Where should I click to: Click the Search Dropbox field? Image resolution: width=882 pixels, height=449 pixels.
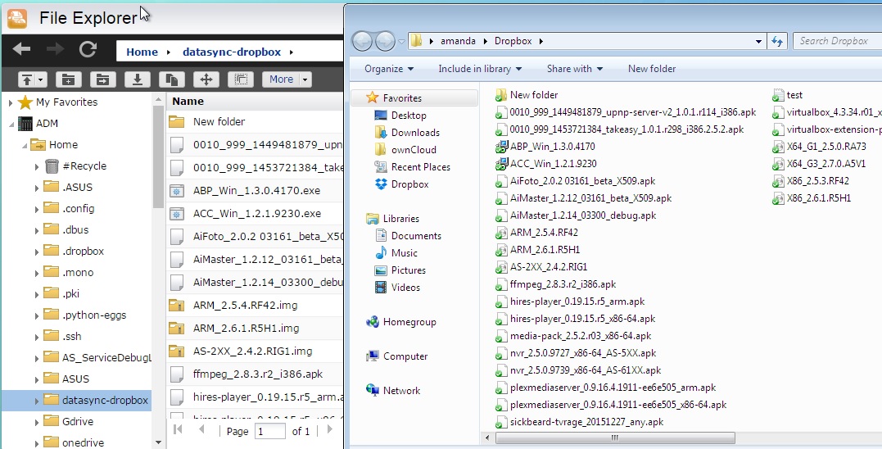coord(838,41)
